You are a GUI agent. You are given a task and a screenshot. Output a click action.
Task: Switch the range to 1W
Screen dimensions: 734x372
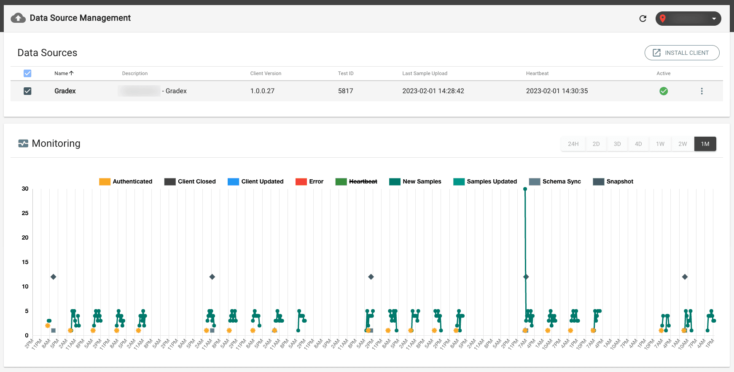click(660, 144)
